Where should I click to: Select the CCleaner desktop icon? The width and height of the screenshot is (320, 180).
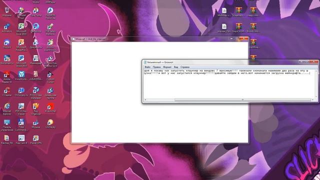point(6,91)
